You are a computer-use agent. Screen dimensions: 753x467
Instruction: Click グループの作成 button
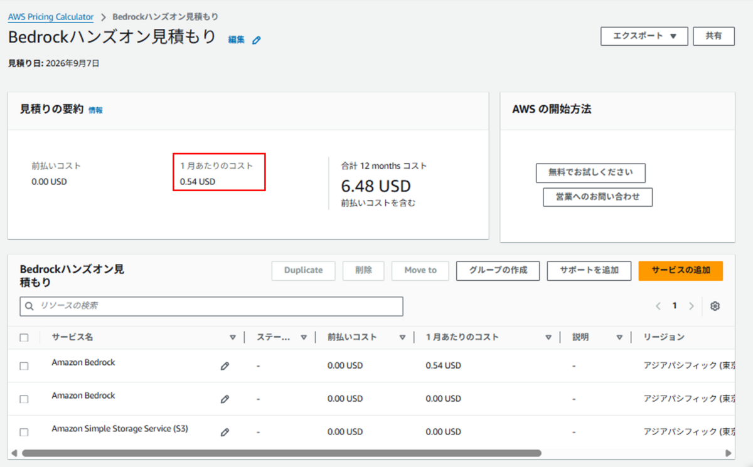498,270
